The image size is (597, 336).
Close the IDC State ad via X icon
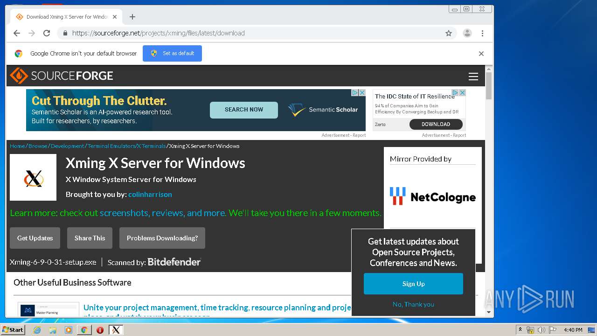pyautogui.click(x=462, y=93)
